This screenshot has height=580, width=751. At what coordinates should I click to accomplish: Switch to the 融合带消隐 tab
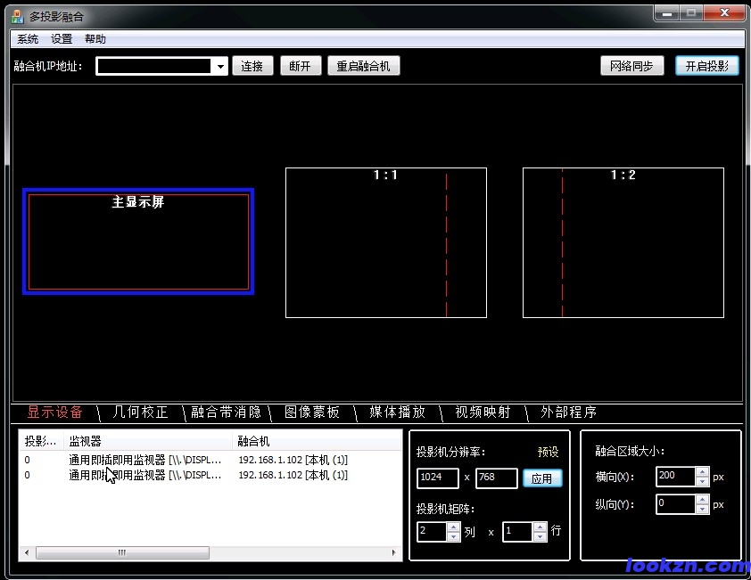click(x=227, y=413)
